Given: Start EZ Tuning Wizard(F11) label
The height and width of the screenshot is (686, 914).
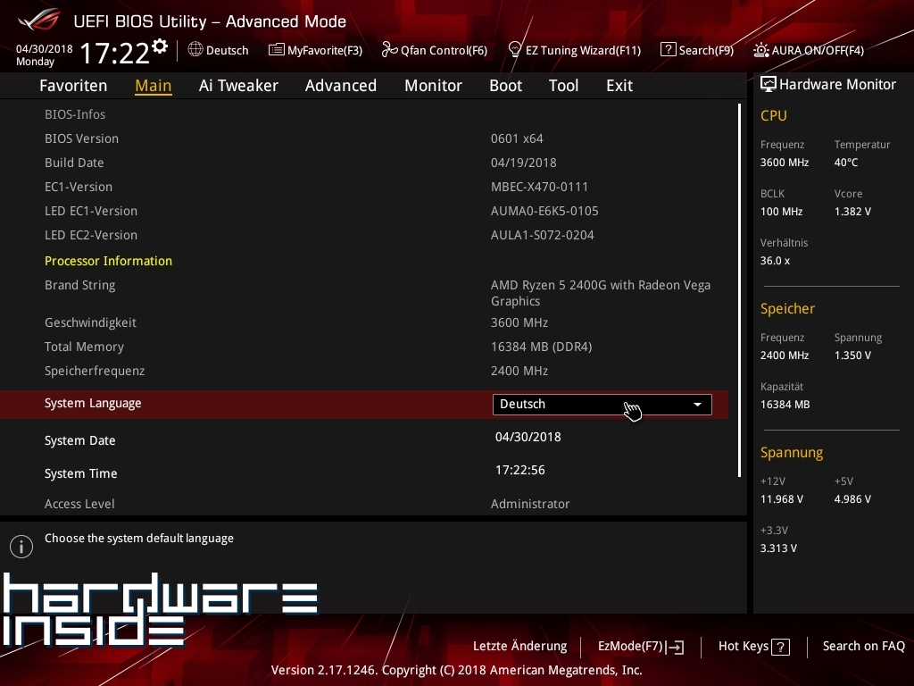Looking at the screenshot, I should 583,50.
